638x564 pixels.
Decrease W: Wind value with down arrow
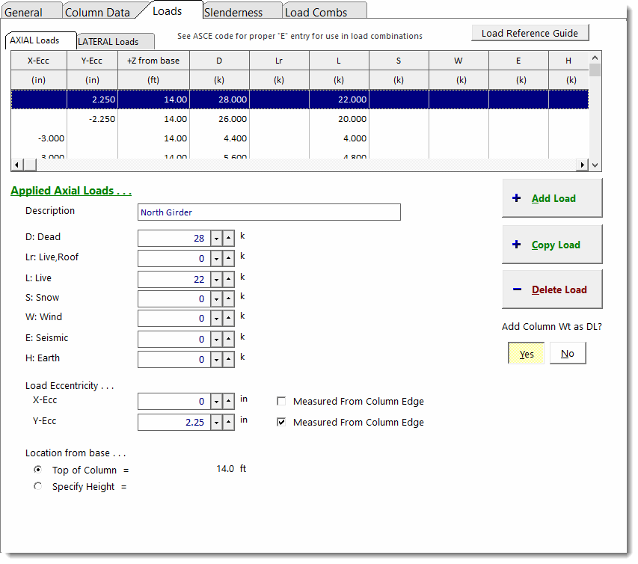pyautogui.click(x=216, y=319)
